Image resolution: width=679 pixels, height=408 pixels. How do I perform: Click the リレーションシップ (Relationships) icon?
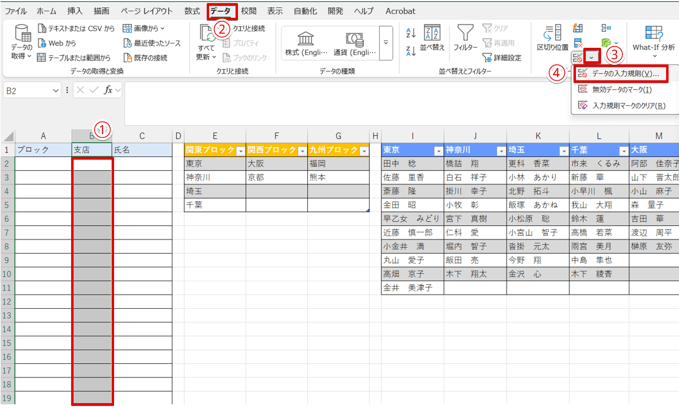pyautogui.click(x=607, y=27)
